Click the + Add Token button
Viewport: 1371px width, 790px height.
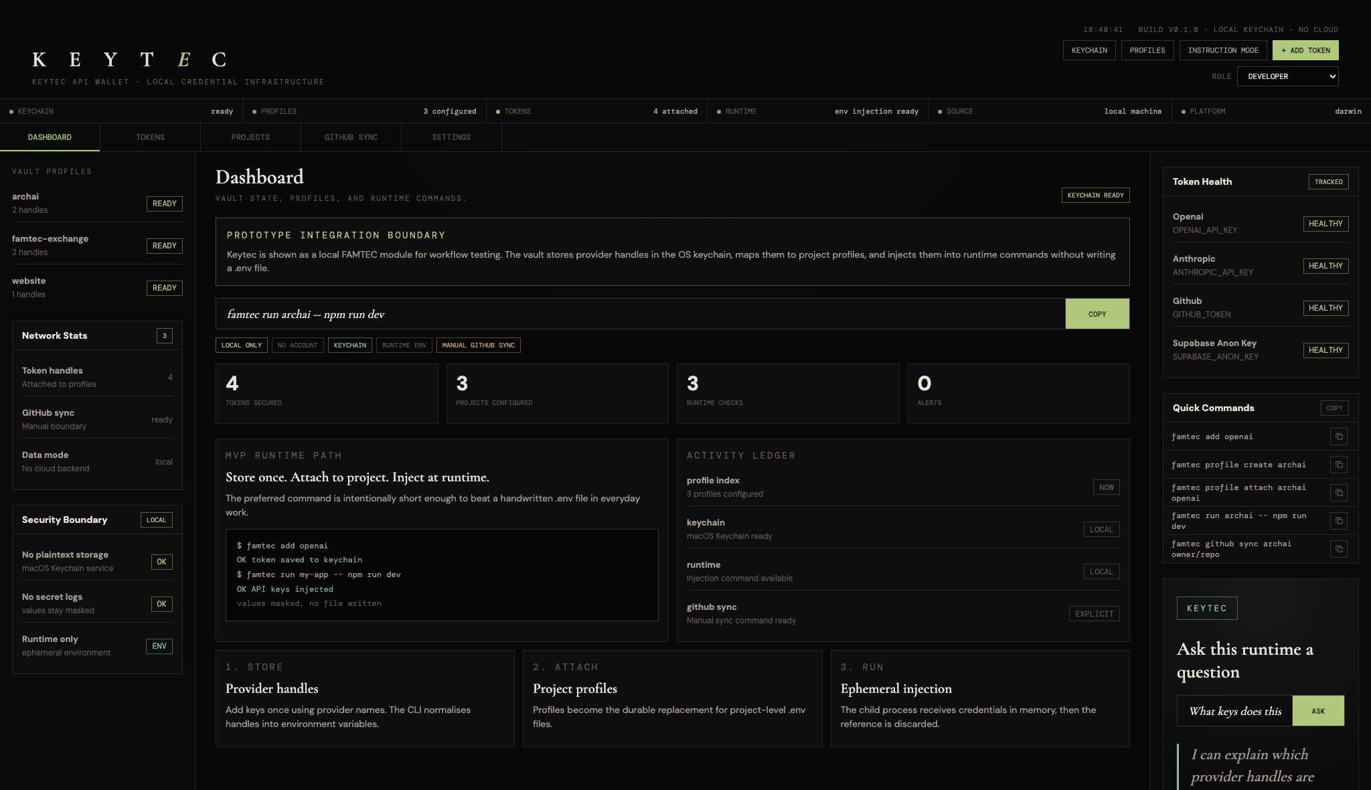point(1305,50)
